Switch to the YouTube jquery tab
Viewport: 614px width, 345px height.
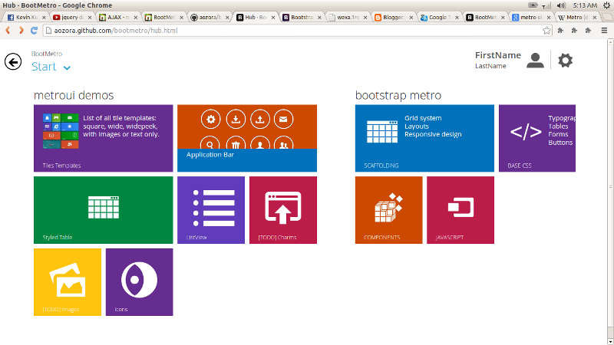(x=71, y=17)
